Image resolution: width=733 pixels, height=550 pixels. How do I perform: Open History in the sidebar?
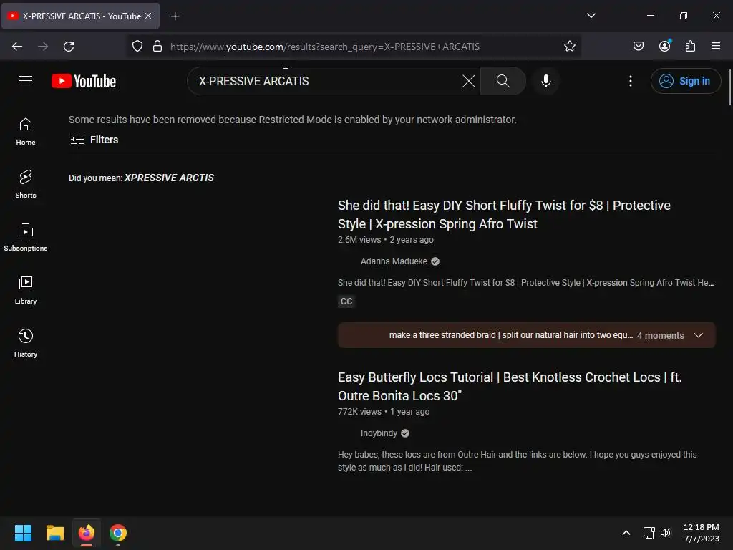pyautogui.click(x=26, y=343)
